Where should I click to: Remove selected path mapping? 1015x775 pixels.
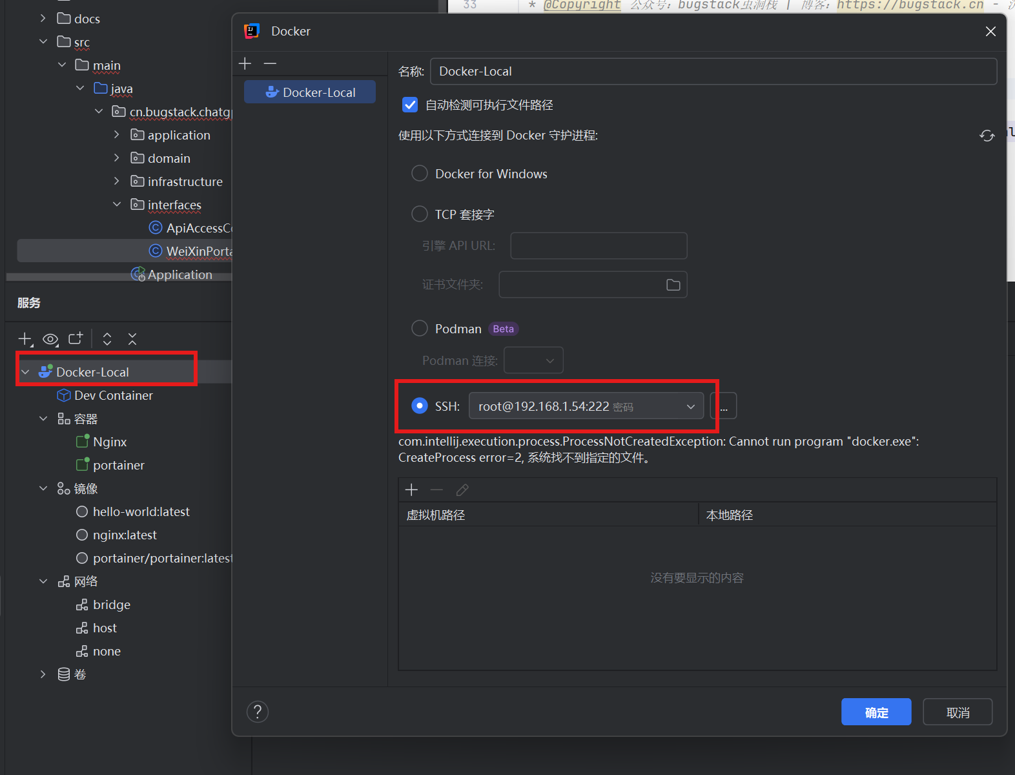436,490
